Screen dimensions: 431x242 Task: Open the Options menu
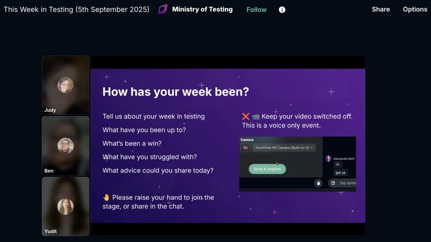(415, 9)
